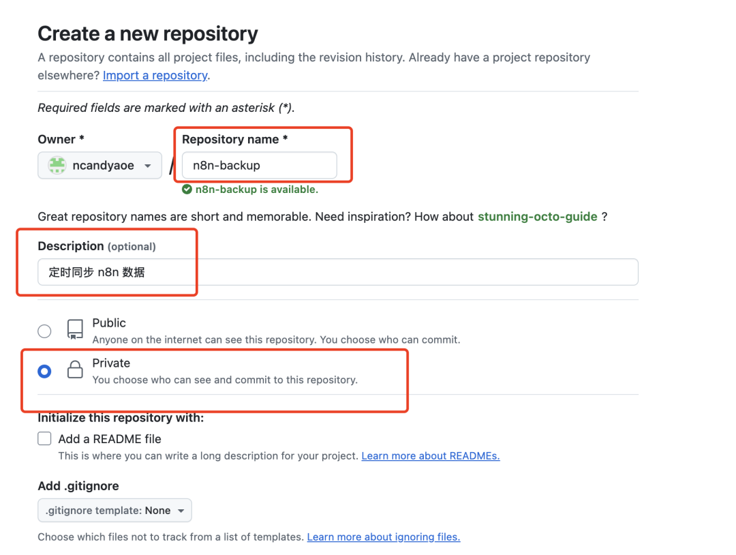
Task: Click the .gitignore dropdown caret arrow
Action: coord(181,511)
